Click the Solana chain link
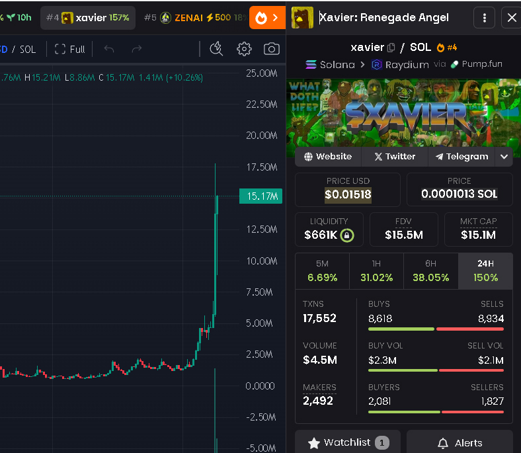The image size is (521, 453). coord(330,64)
